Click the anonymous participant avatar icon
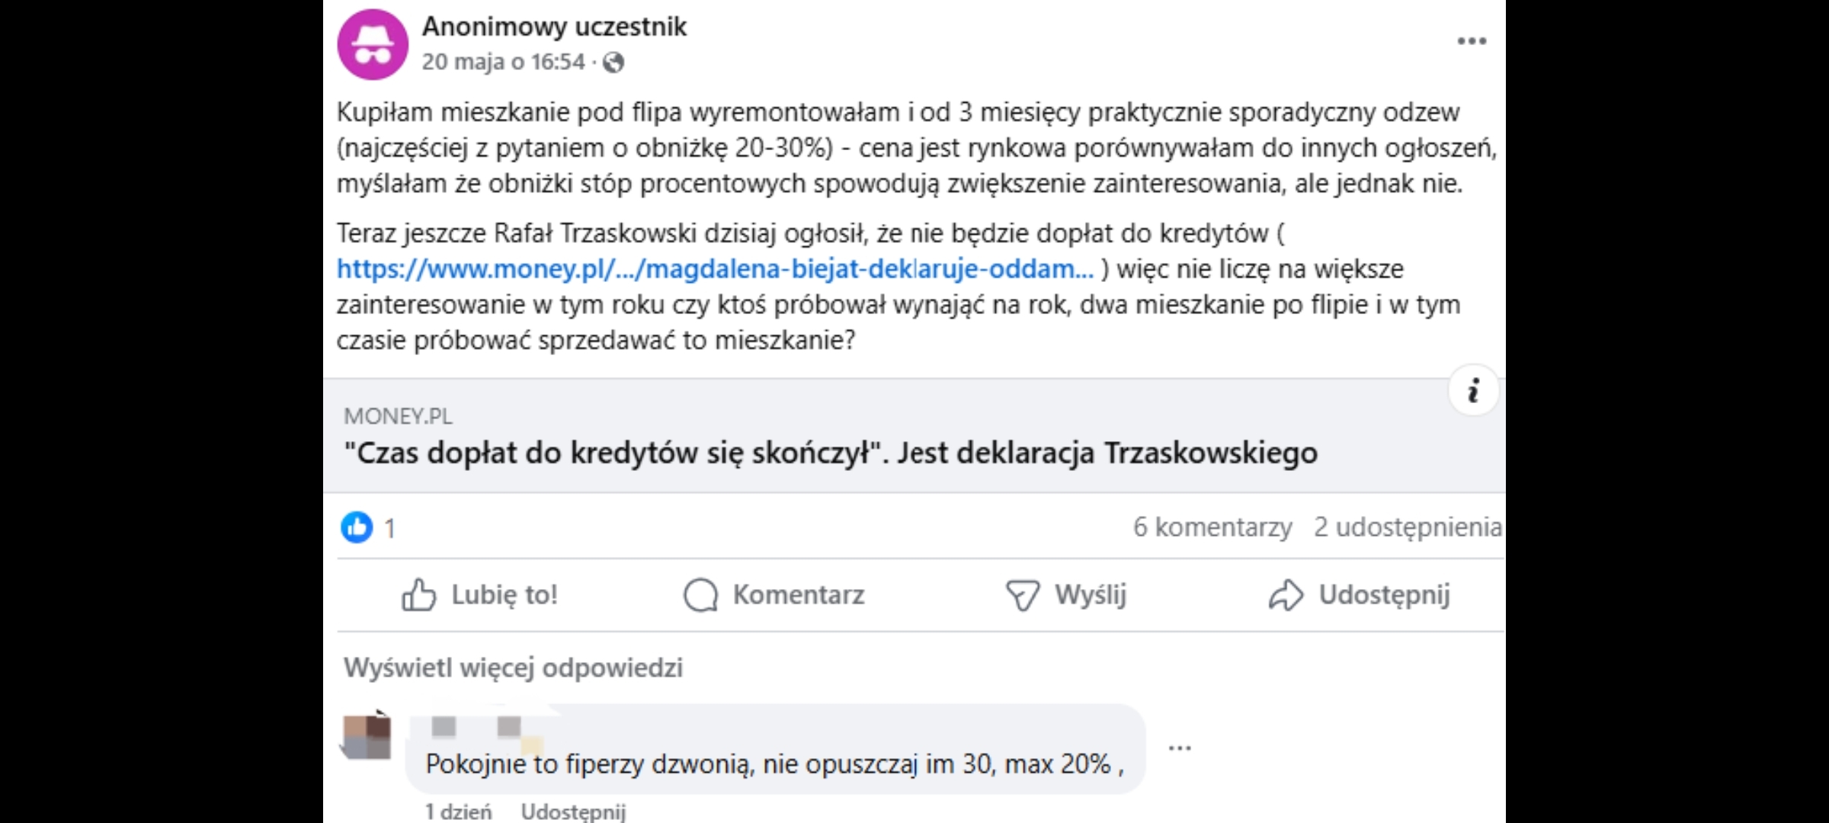This screenshot has width=1829, height=823. pos(373,44)
